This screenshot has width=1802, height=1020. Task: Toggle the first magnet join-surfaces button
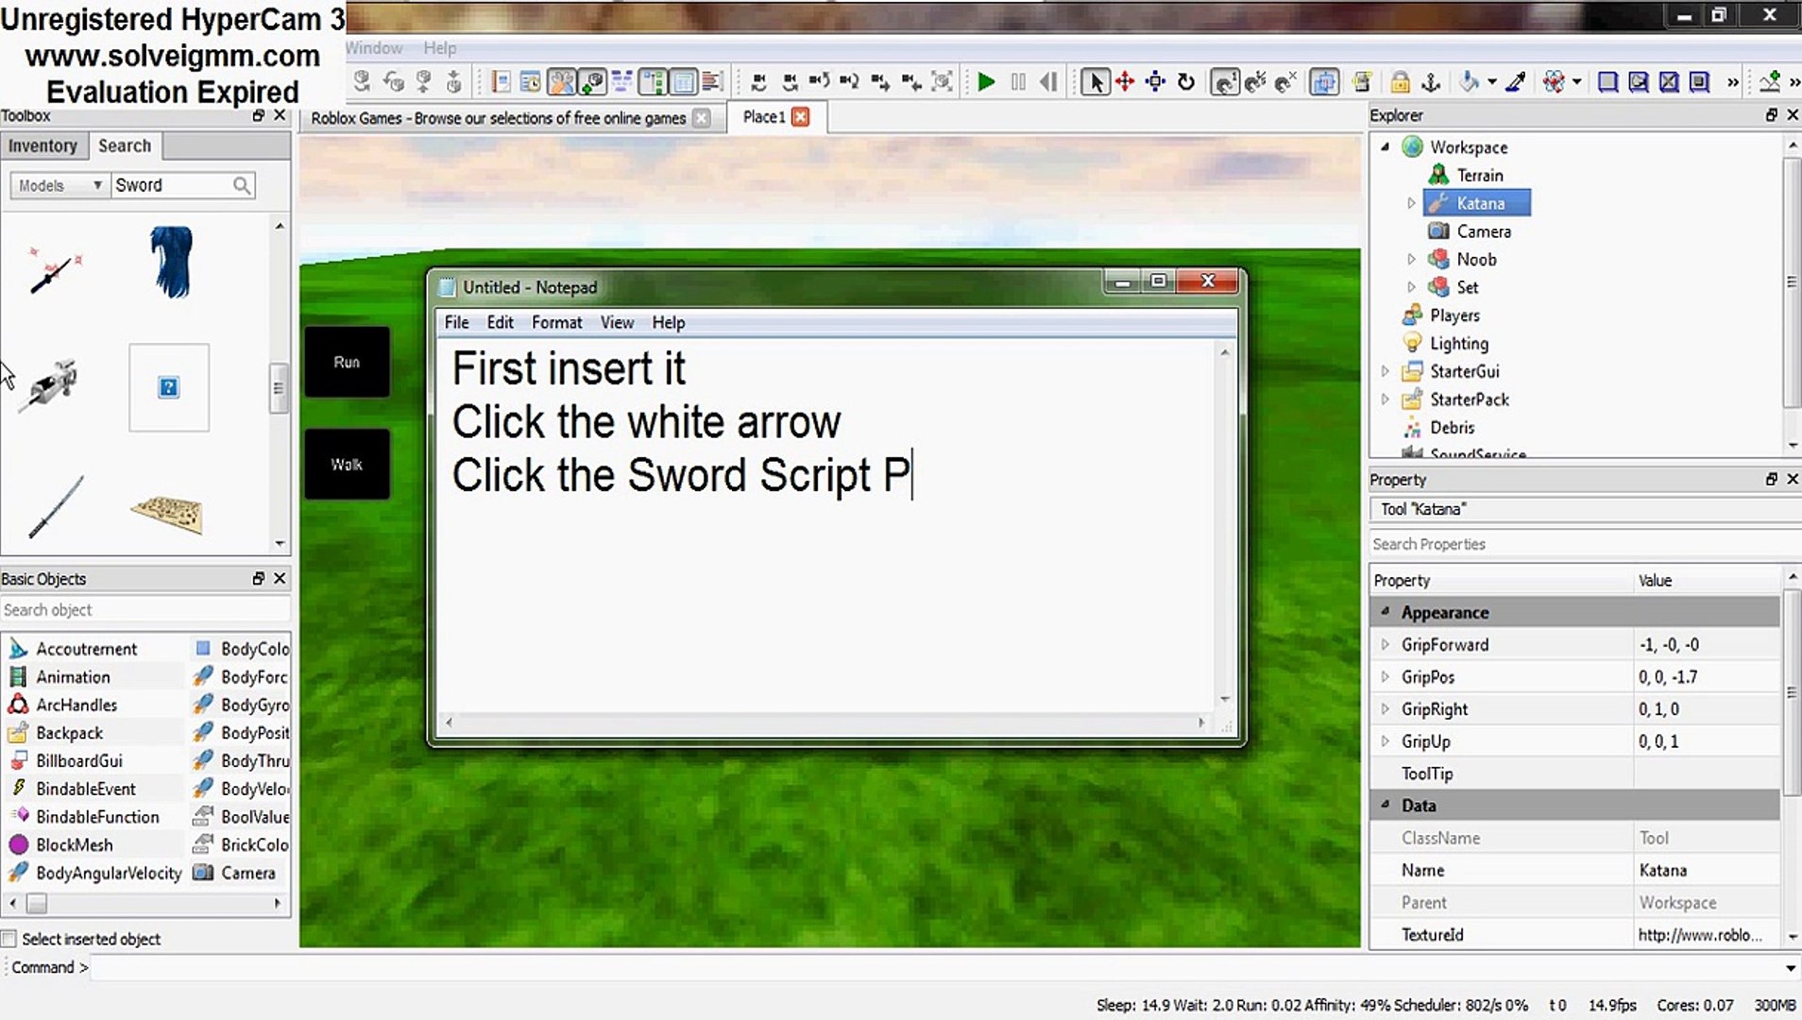pos(1225,82)
